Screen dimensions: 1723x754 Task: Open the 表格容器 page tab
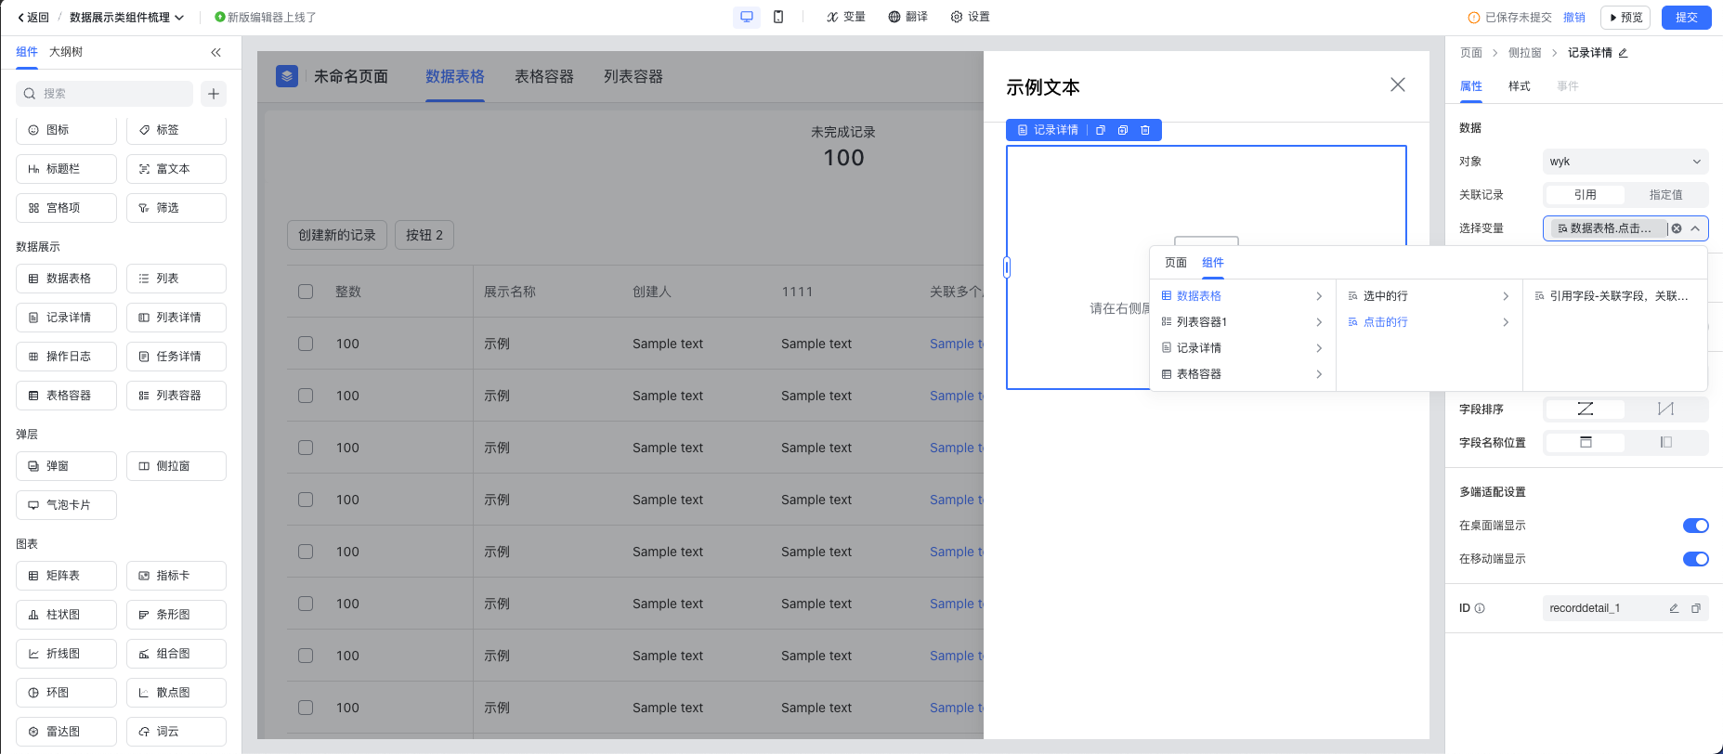pos(544,77)
